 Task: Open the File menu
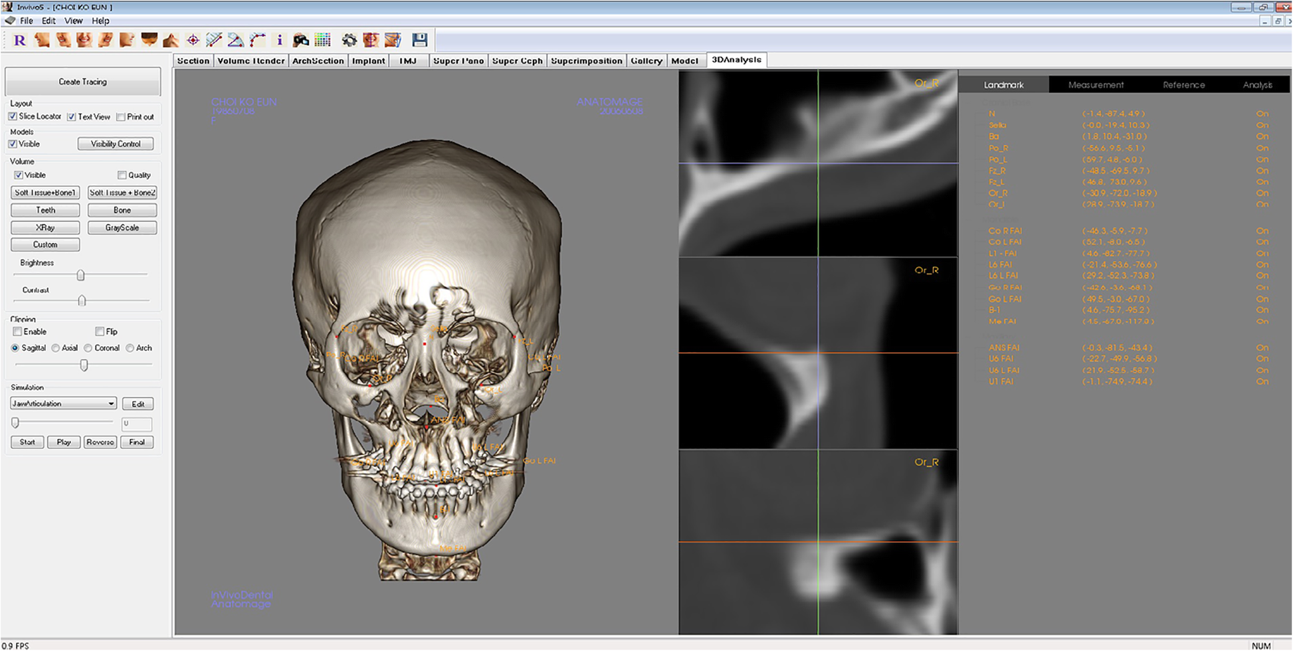tap(27, 21)
